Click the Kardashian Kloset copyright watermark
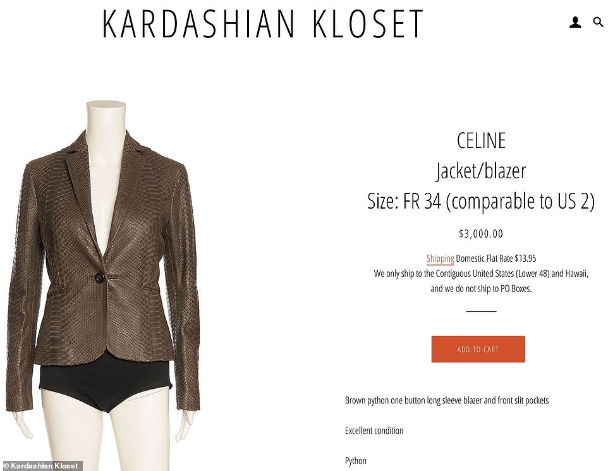The height and width of the screenshot is (471, 608). tap(40, 466)
